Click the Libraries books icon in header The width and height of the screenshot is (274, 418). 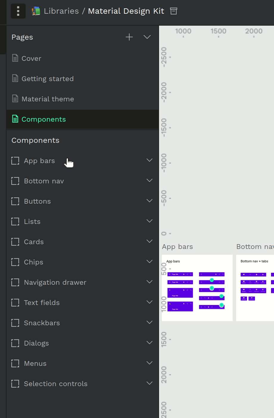(x=36, y=11)
